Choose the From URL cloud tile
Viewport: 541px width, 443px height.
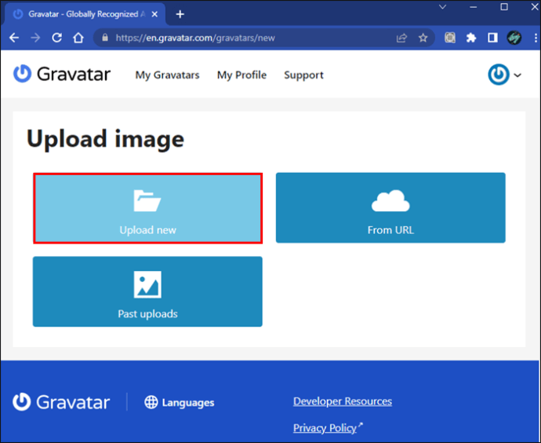click(390, 207)
